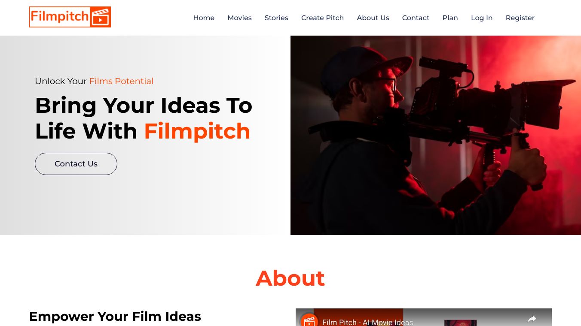Click the Register link
This screenshot has width=581, height=326.
pos(520,18)
